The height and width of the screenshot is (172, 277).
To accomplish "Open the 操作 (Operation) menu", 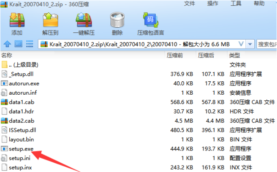I will [x=213, y=4].
